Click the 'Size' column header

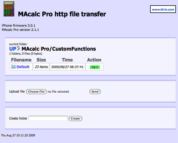coord(41,60)
